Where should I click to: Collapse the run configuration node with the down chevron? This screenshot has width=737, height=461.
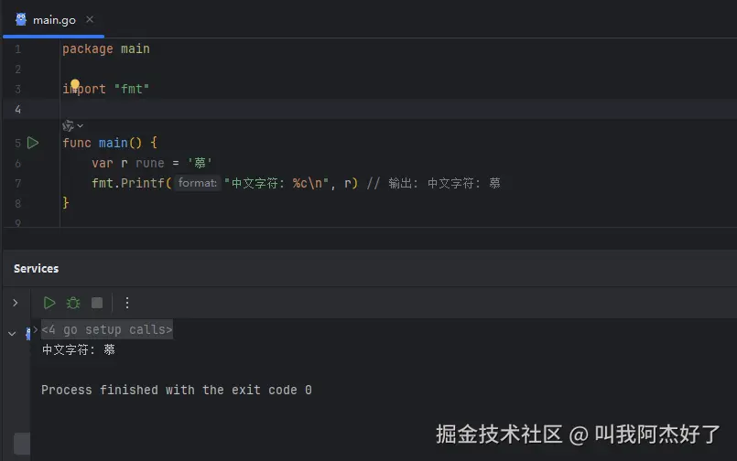[x=12, y=334]
